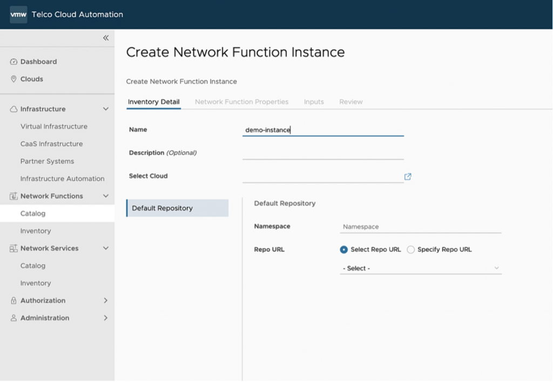
Task: Click the vmw logo icon
Action: pos(18,15)
